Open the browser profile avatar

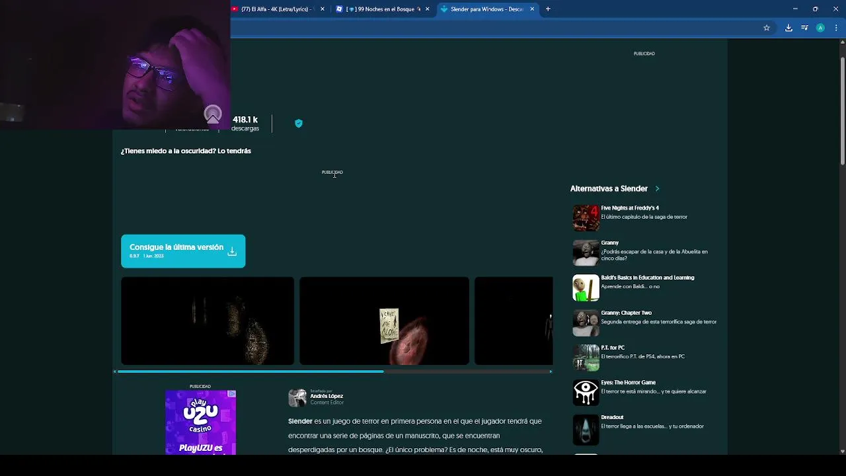[820, 28]
